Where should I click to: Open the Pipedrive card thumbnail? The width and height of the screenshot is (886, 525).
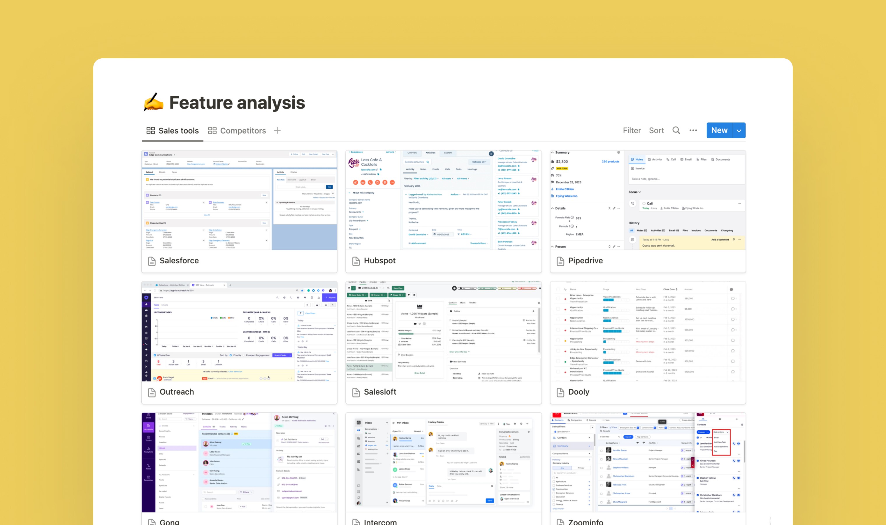point(648,200)
